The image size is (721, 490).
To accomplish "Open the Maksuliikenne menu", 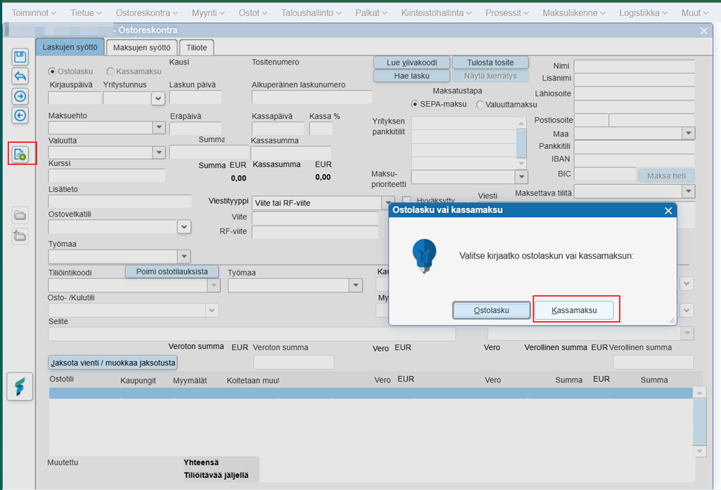I will point(574,13).
